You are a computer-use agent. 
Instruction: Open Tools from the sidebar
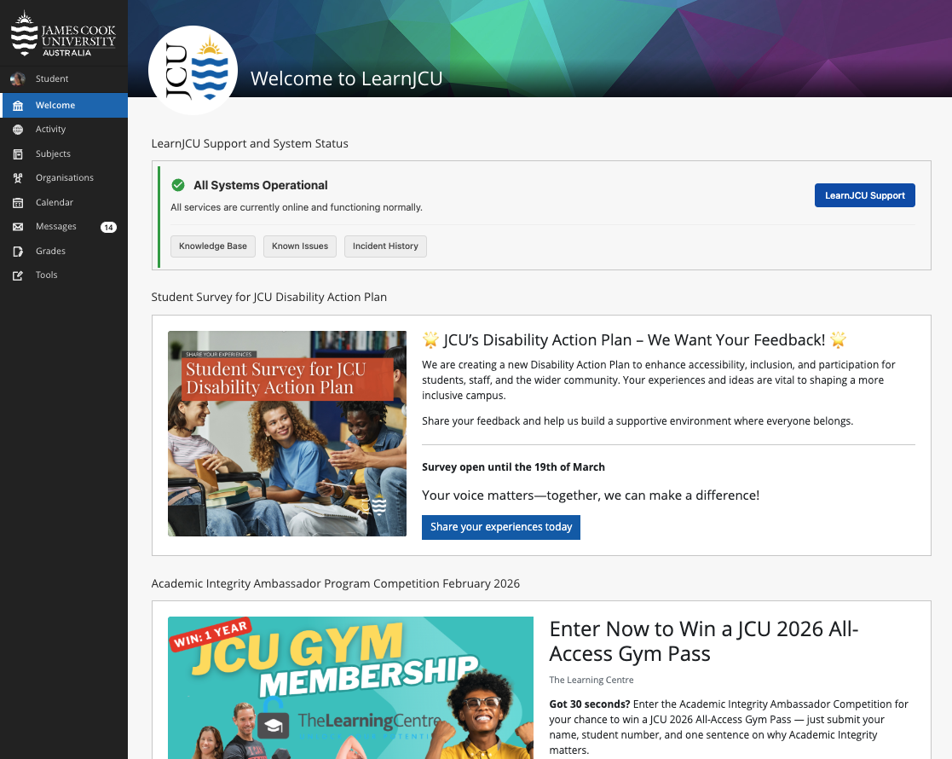tap(64, 275)
